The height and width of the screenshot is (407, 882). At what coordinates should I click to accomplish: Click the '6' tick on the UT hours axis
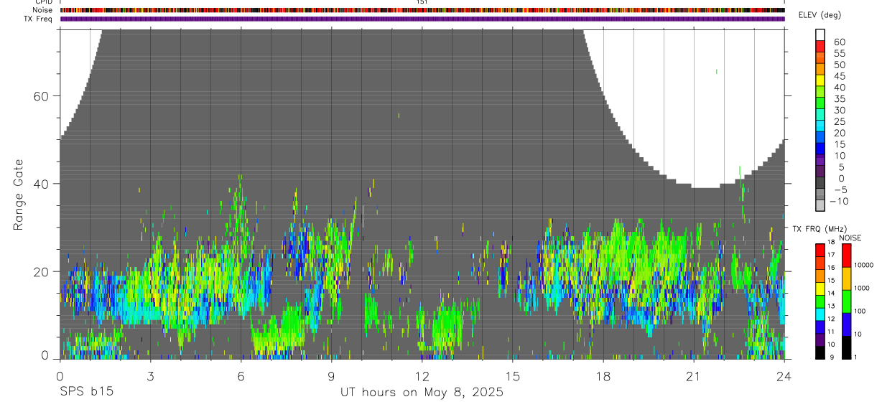pyautogui.click(x=241, y=375)
